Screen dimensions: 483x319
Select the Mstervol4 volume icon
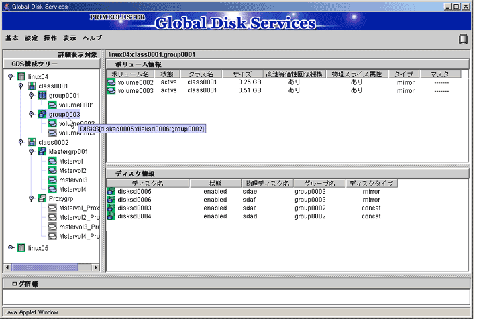tap(52, 189)
